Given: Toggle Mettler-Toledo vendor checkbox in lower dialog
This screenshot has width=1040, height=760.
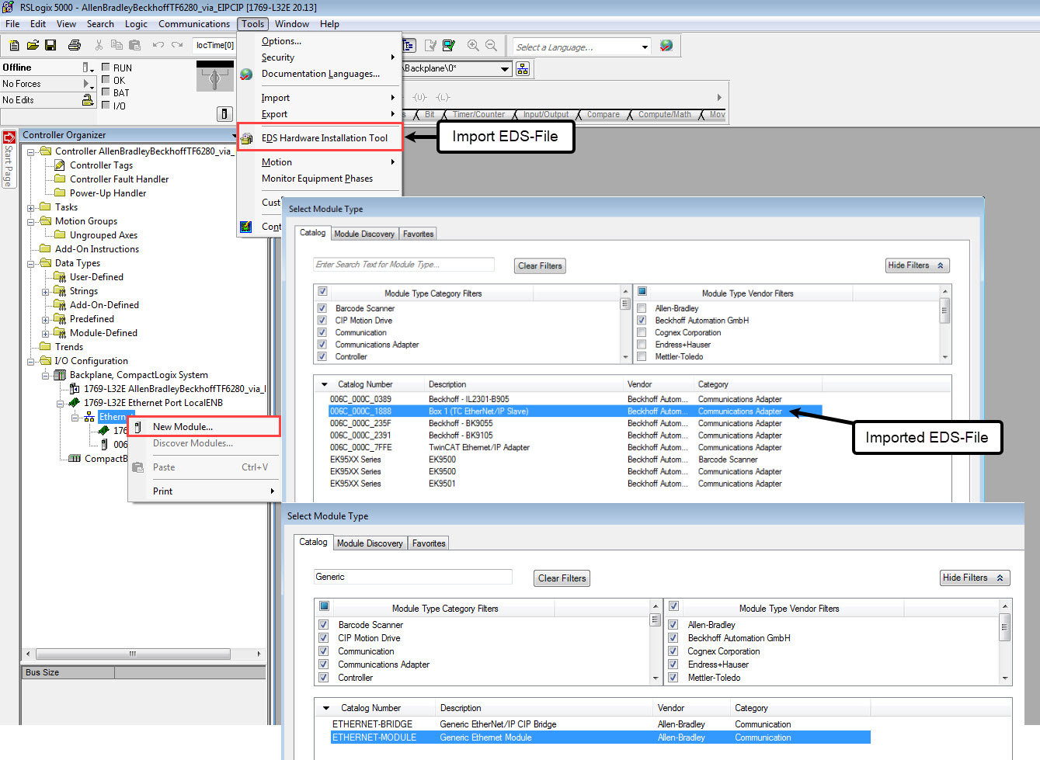Looking at the screenshot, I should (673, 678).
